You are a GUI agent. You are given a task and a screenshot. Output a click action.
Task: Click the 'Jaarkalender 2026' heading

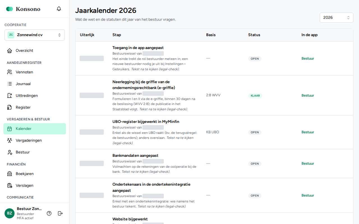coord(106,11)
